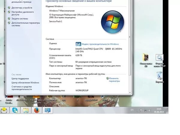Select the Новая папка (3) desktop folder
The height and width of the screenshot is (135, 180).
[x=146, y=60]
